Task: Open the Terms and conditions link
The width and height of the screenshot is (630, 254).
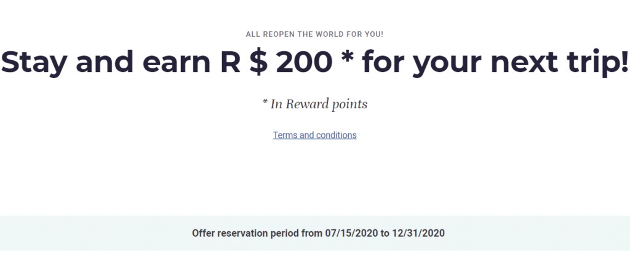Action: click(x=314, y=135)
